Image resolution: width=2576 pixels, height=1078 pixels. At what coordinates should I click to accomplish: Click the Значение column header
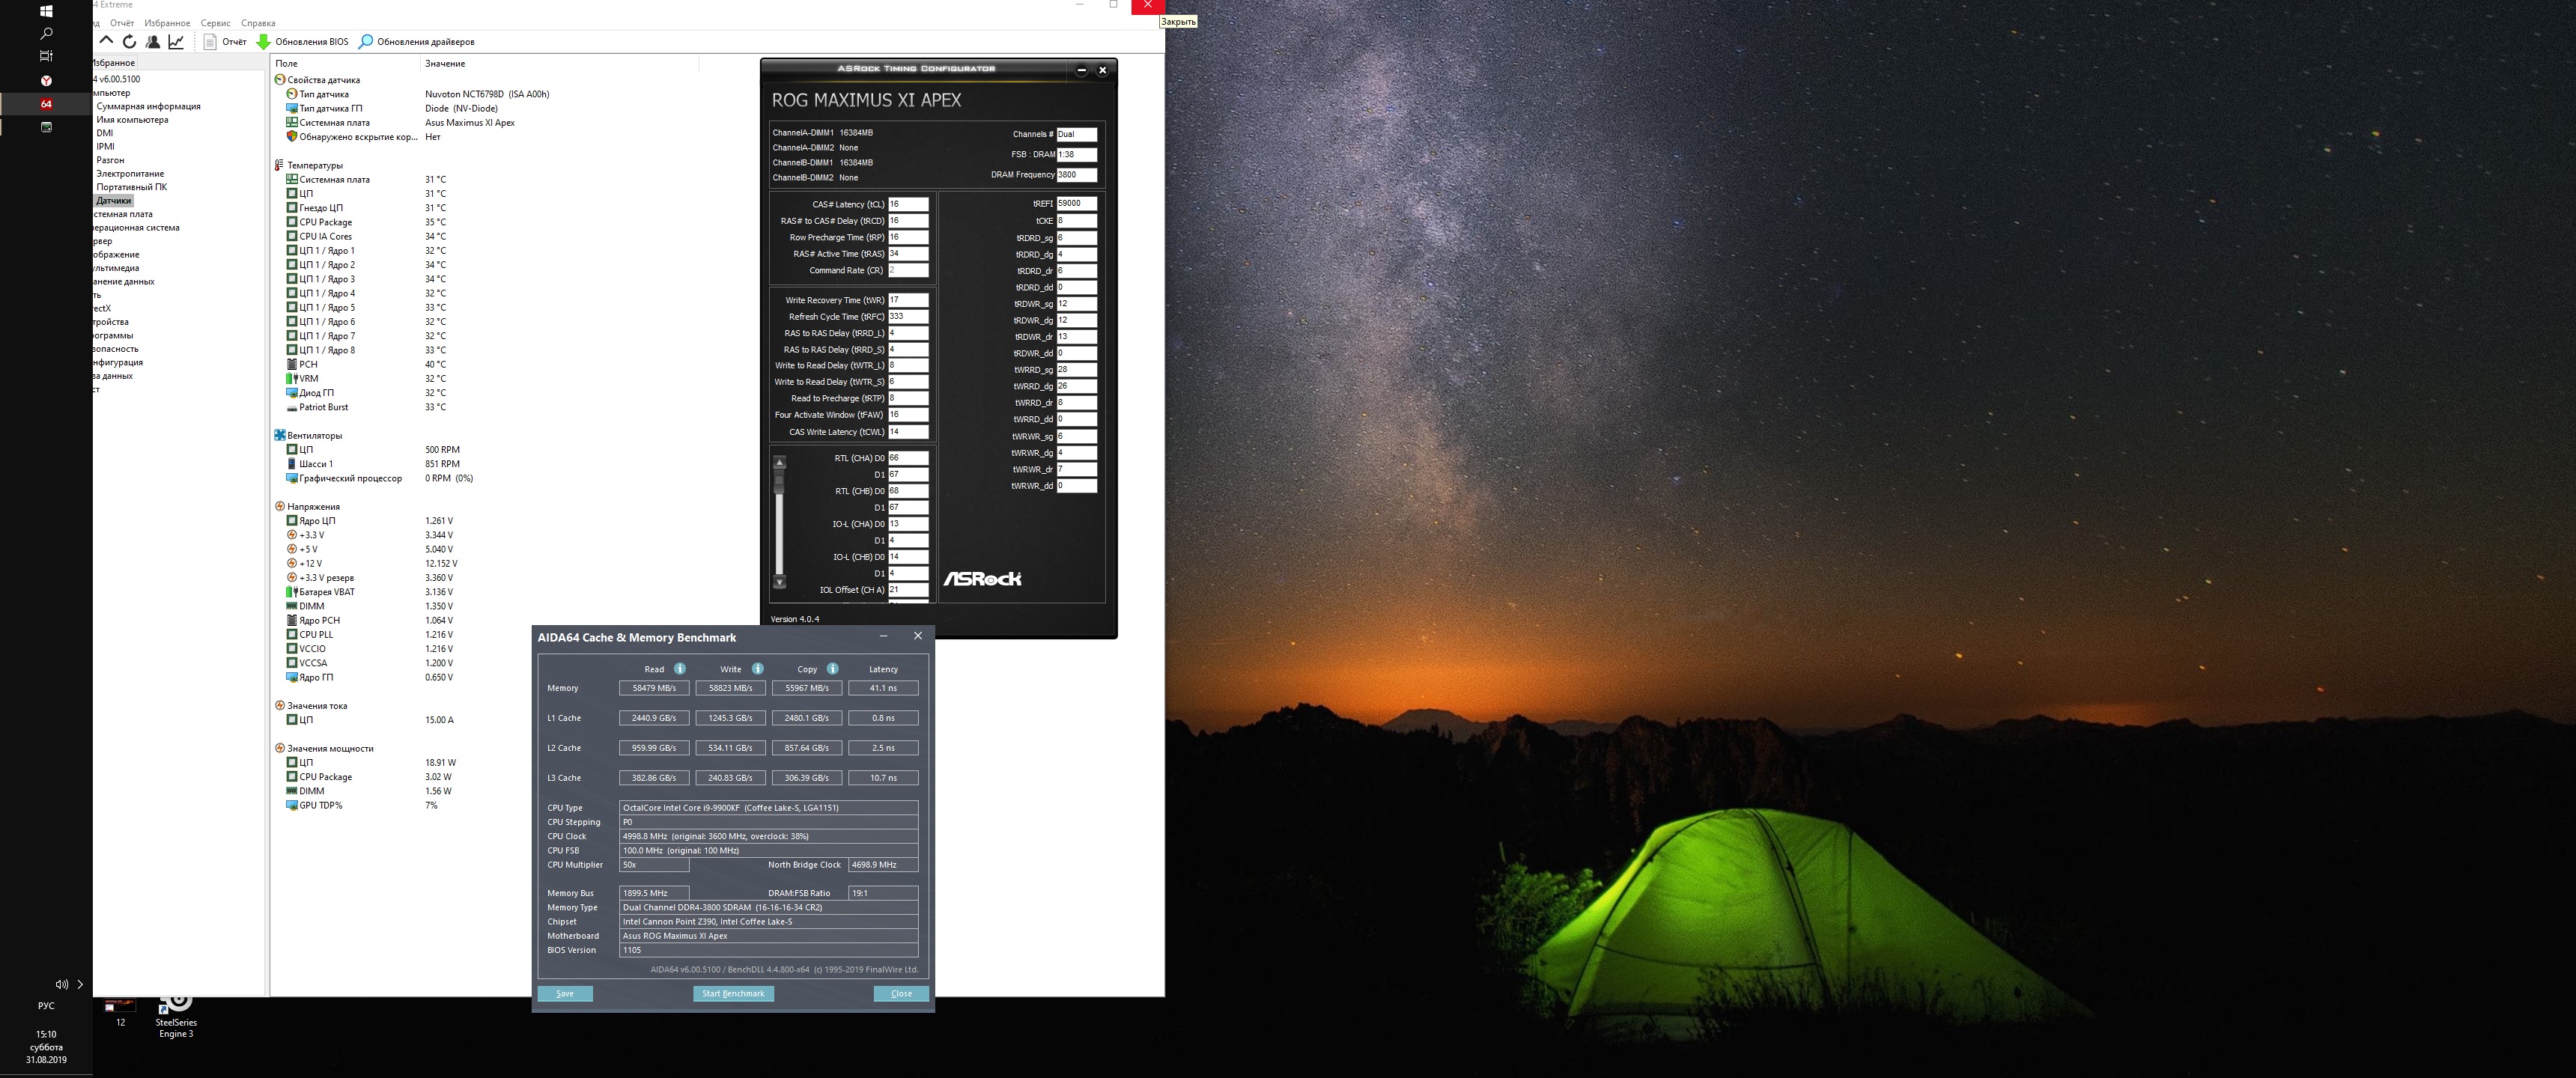click(445, 63)
